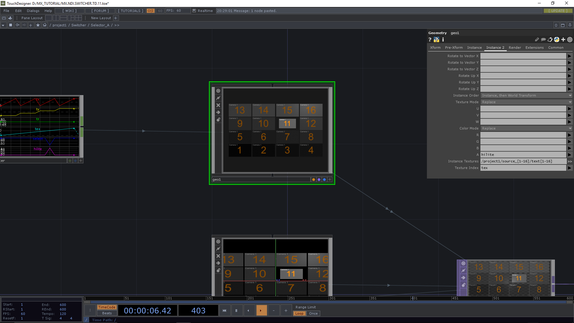Click the geo1 node viewer active icon
The height and width of the screenshot is (323, 574).
pyautogui.click(x=218, y=91)
